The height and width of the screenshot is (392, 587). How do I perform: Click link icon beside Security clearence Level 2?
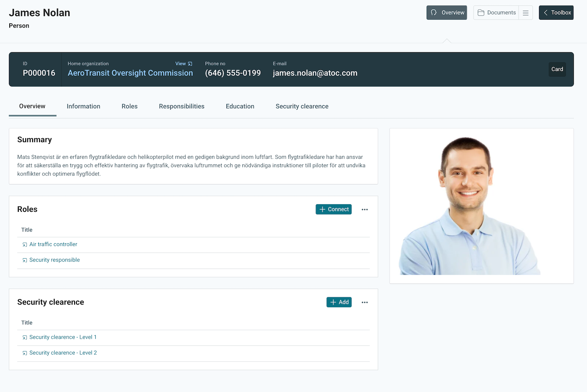[25, 353]
